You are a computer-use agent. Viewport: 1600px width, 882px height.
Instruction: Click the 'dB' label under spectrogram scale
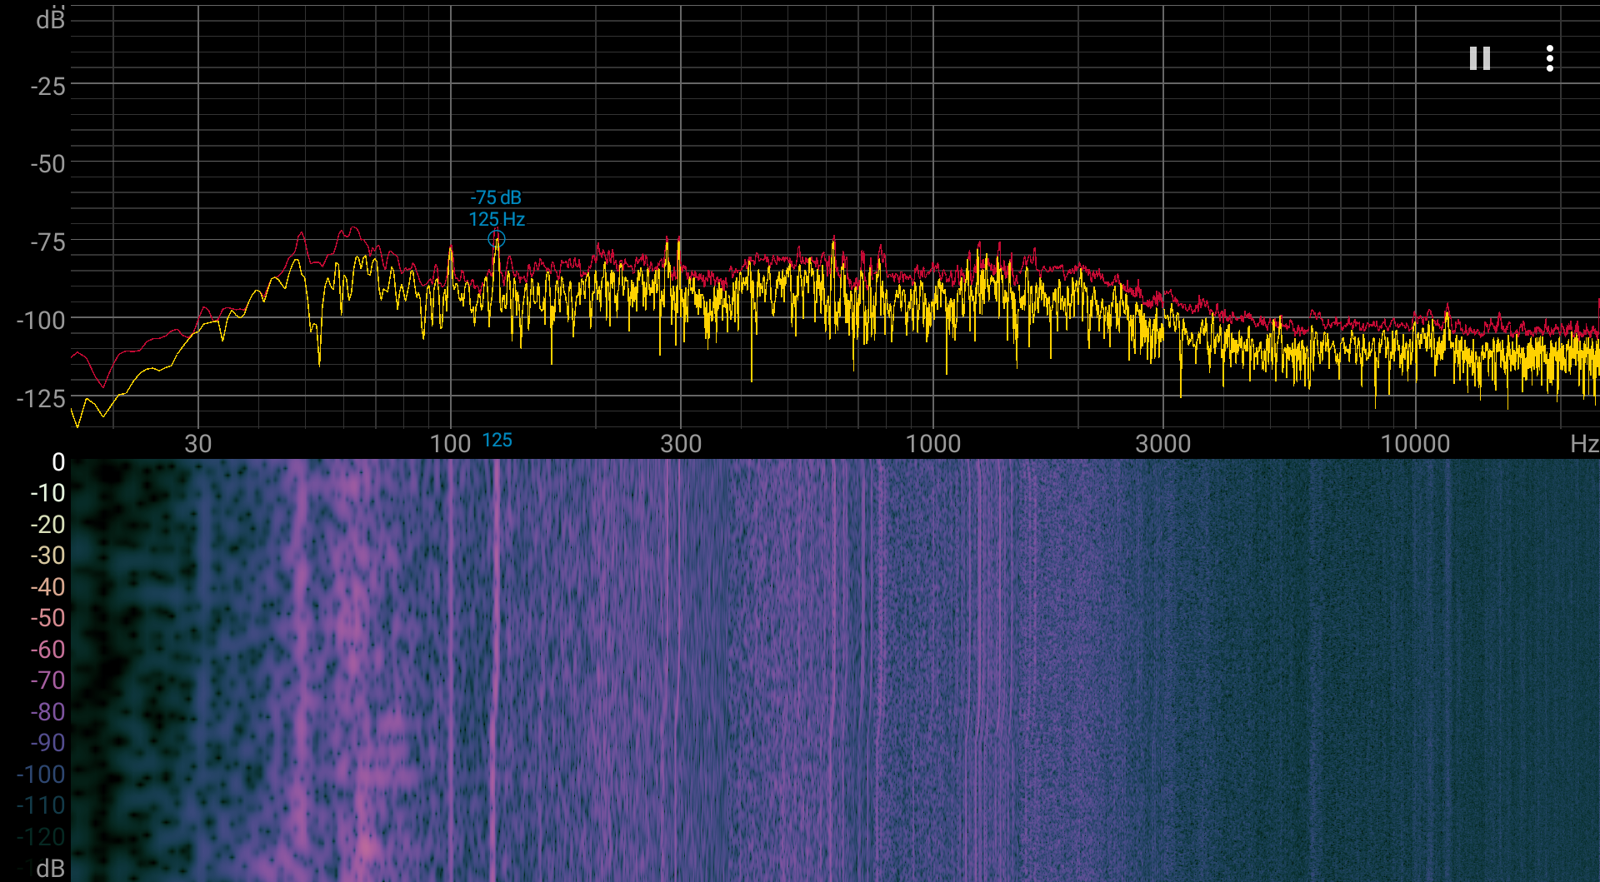[51, 869]
